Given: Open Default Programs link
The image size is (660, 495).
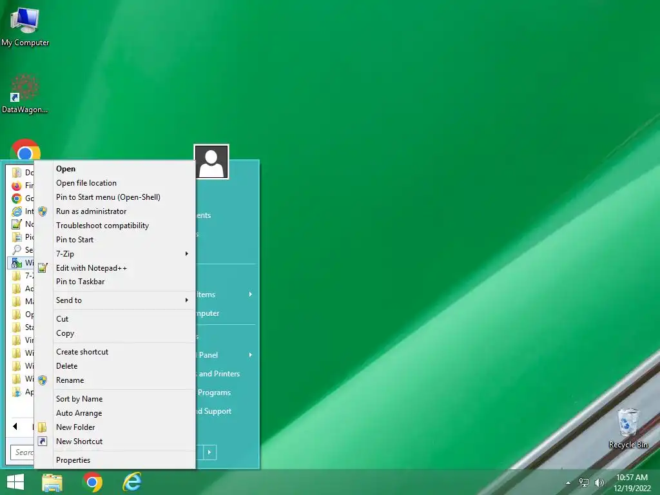Looking at the screenshot, I should 214,393.
